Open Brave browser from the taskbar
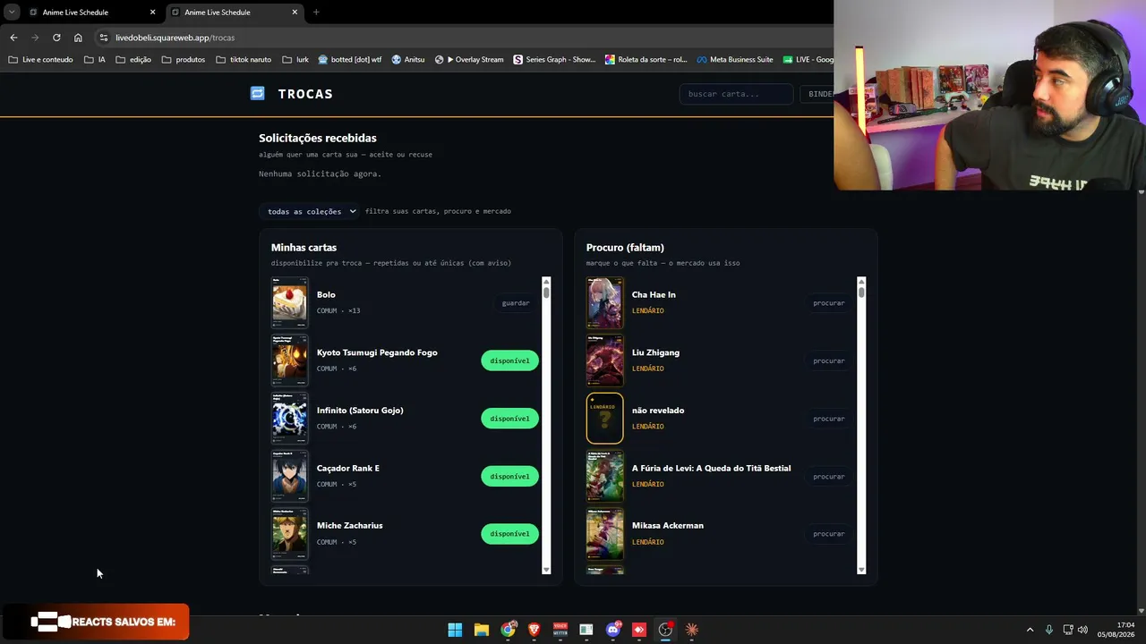This screenshot has height=644, width=1146. (x=534, y=630)
